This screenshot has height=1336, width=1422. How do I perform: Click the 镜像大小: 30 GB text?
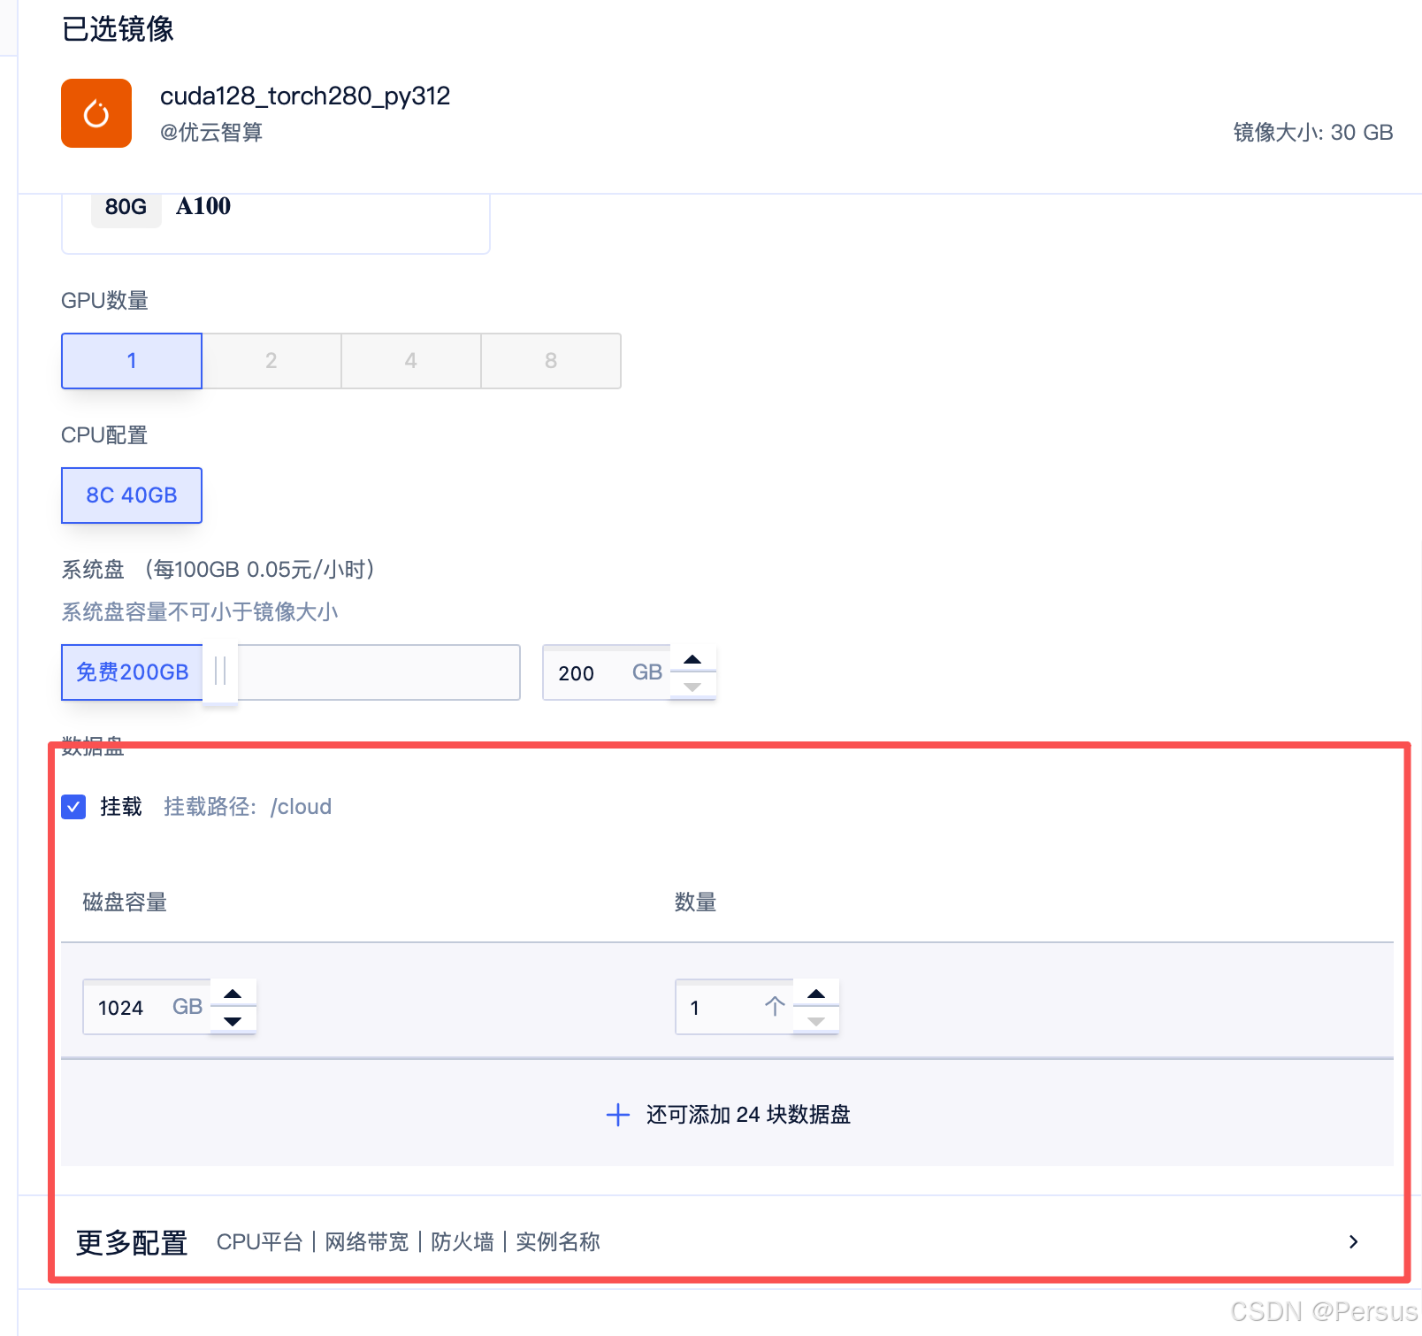(x=1313, y=133)
